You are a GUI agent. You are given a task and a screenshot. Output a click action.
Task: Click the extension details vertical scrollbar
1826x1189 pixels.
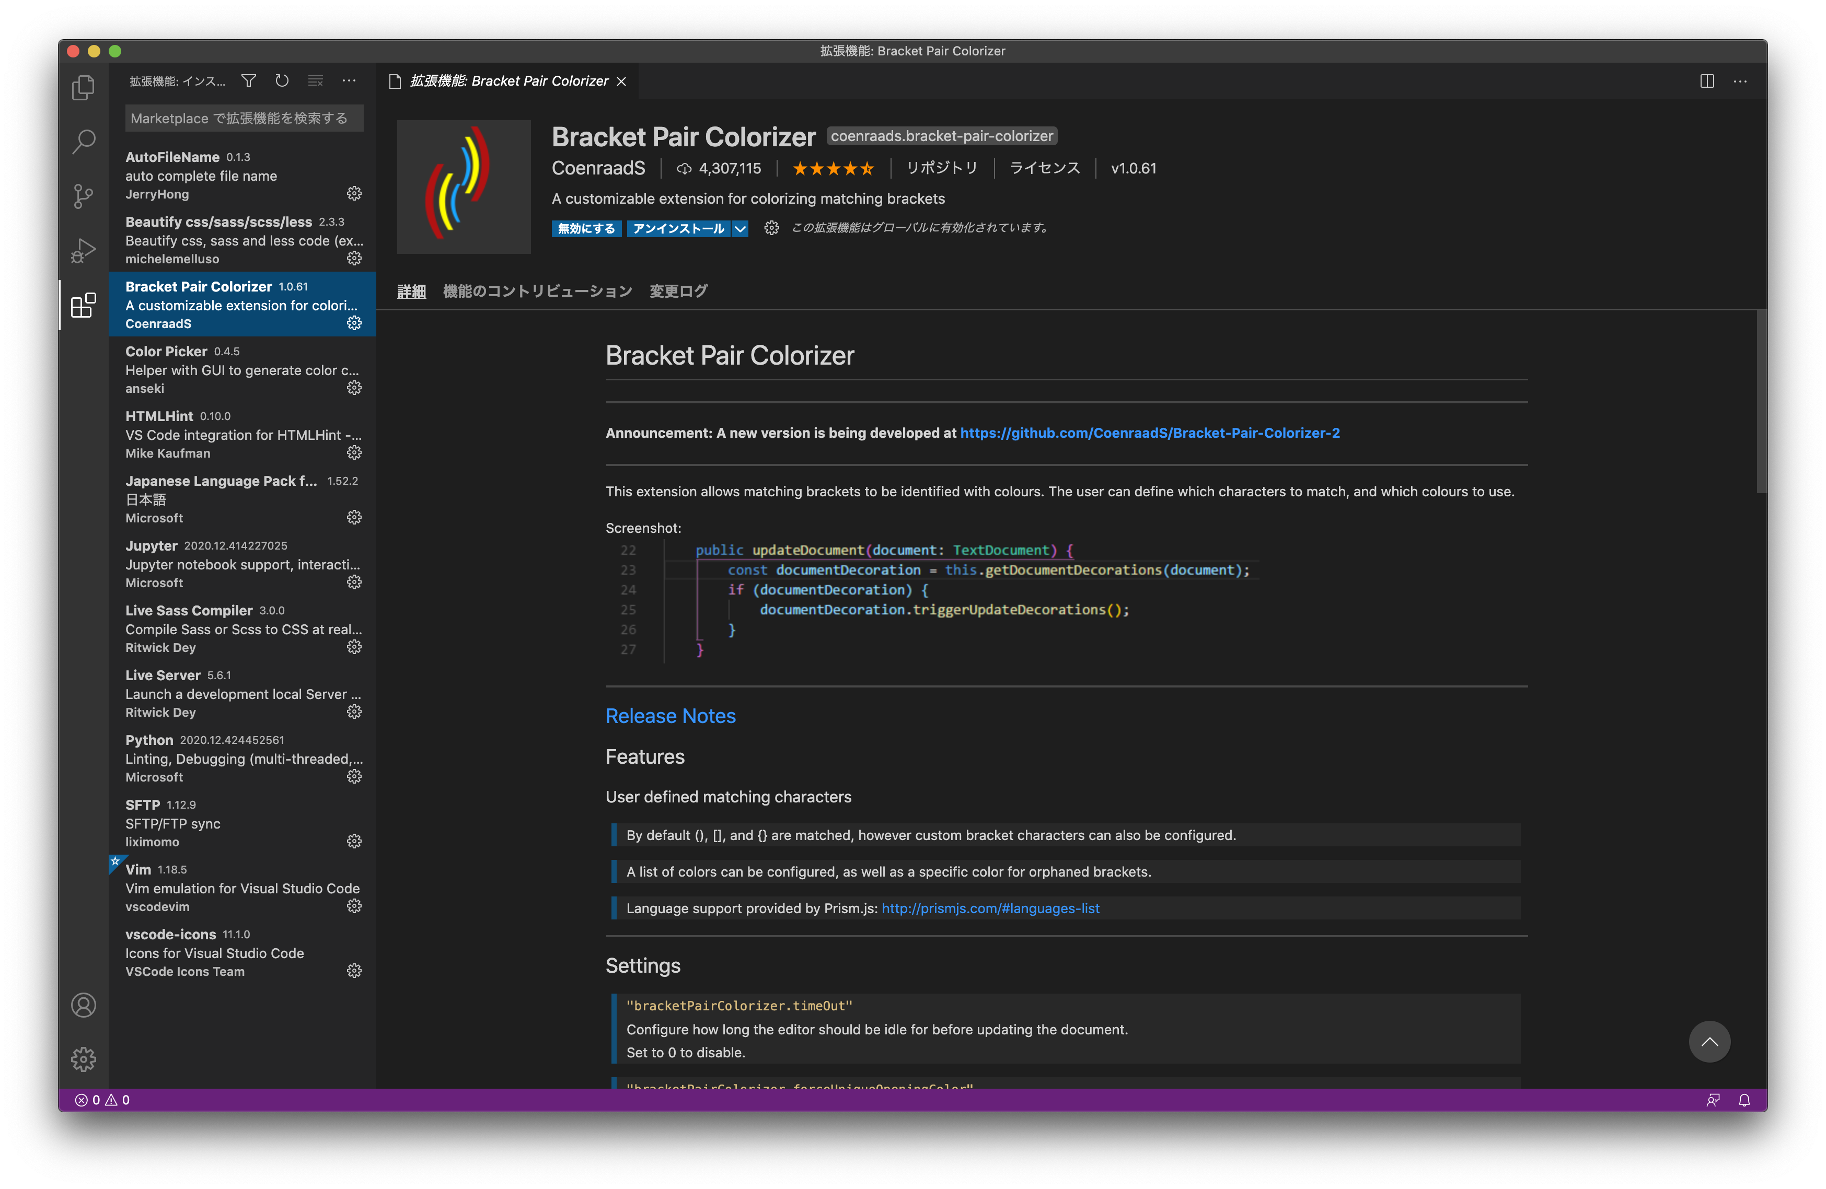coord(1762,401)
